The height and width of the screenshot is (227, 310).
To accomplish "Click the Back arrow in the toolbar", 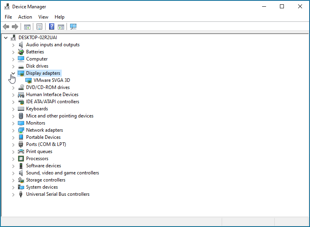I will 6,27.
